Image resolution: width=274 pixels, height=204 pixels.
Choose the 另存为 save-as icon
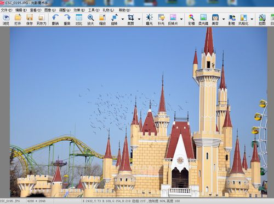[41, 20]
